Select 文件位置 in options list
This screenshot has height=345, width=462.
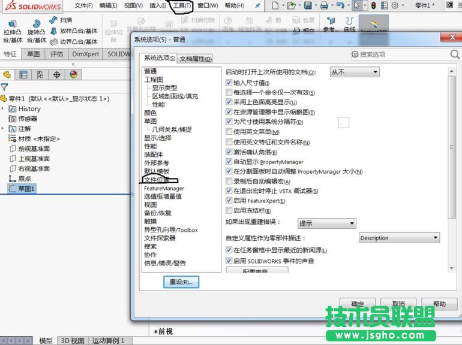(156, 180)
